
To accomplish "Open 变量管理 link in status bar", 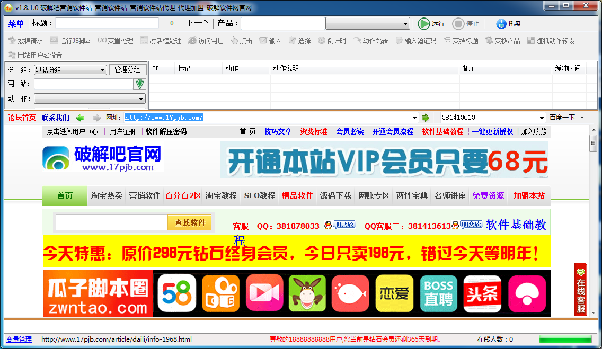I will [19, 339].
